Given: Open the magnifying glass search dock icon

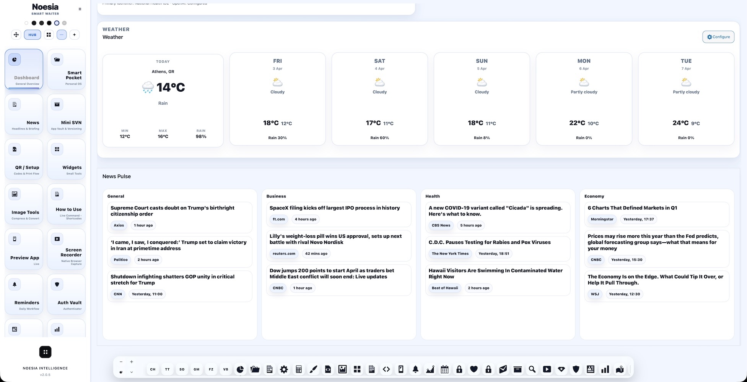Looking at the screenshot, I should click(532, 369).
